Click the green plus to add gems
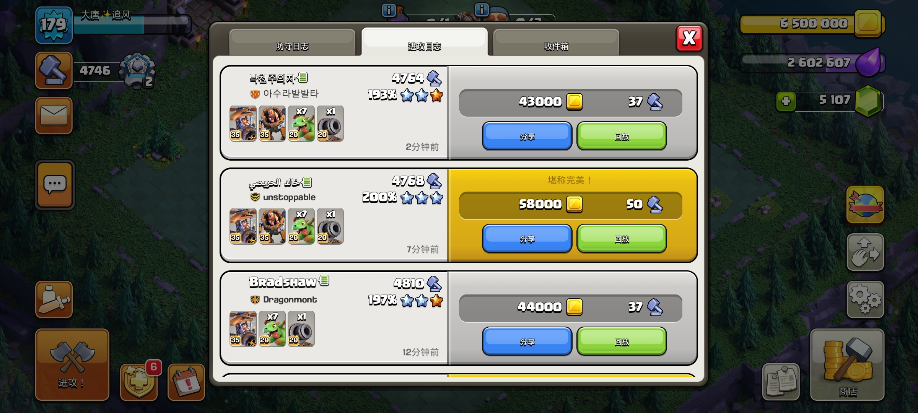Screen dimensions: 918x413 (786, 101)
